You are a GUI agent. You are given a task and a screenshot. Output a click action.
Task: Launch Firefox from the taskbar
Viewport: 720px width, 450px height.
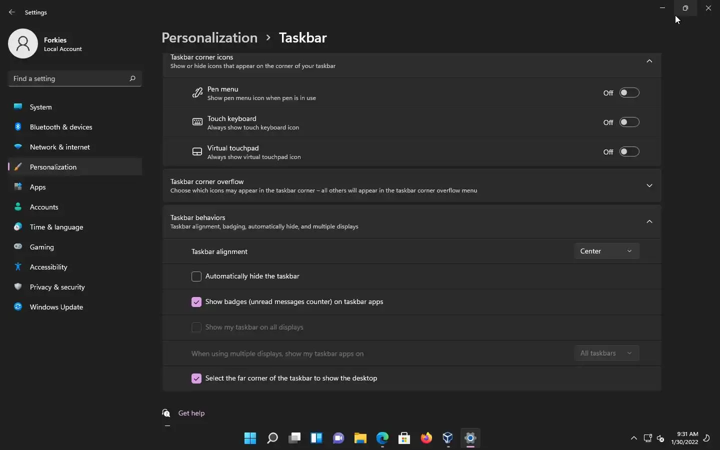pos(426,438)
